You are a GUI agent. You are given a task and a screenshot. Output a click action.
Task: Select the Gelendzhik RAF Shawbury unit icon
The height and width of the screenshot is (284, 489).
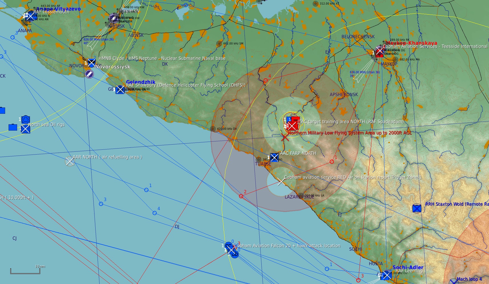tap(120, 90)
